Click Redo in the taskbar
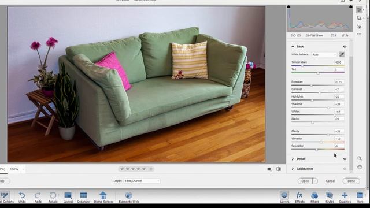 click(x=38, y=197)
